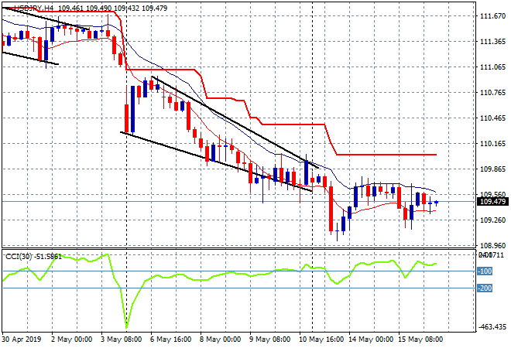Click the 15 May 08:00 time label
Image resolution: width=511 pixels, height=348 pixels.
coord(420,339)
